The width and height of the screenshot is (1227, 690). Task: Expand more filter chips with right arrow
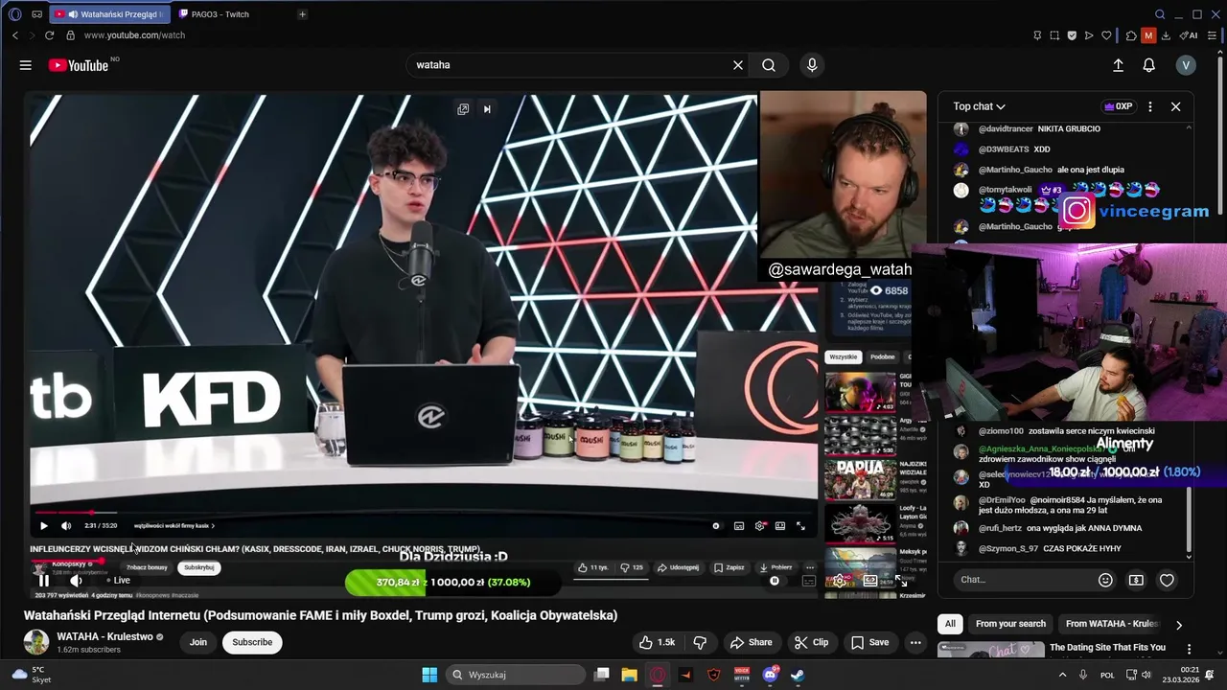1178,625
